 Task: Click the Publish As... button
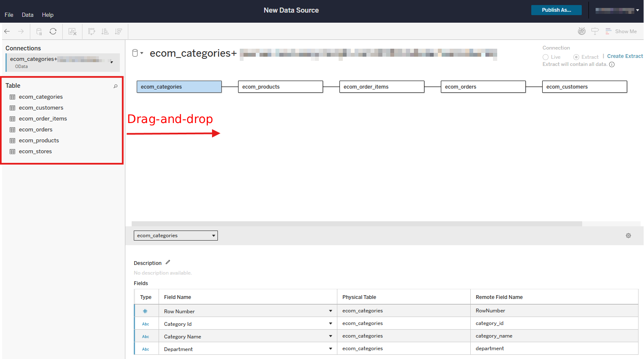tap(556, 10)
